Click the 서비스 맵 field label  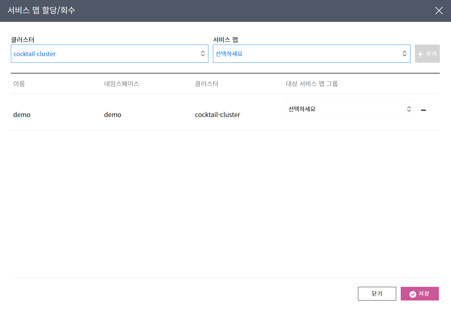225,40
